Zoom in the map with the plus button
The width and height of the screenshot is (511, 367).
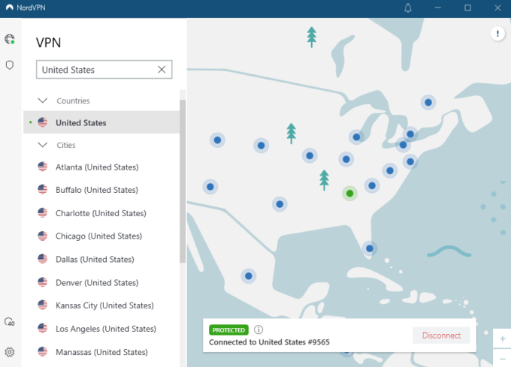(502, 338)
